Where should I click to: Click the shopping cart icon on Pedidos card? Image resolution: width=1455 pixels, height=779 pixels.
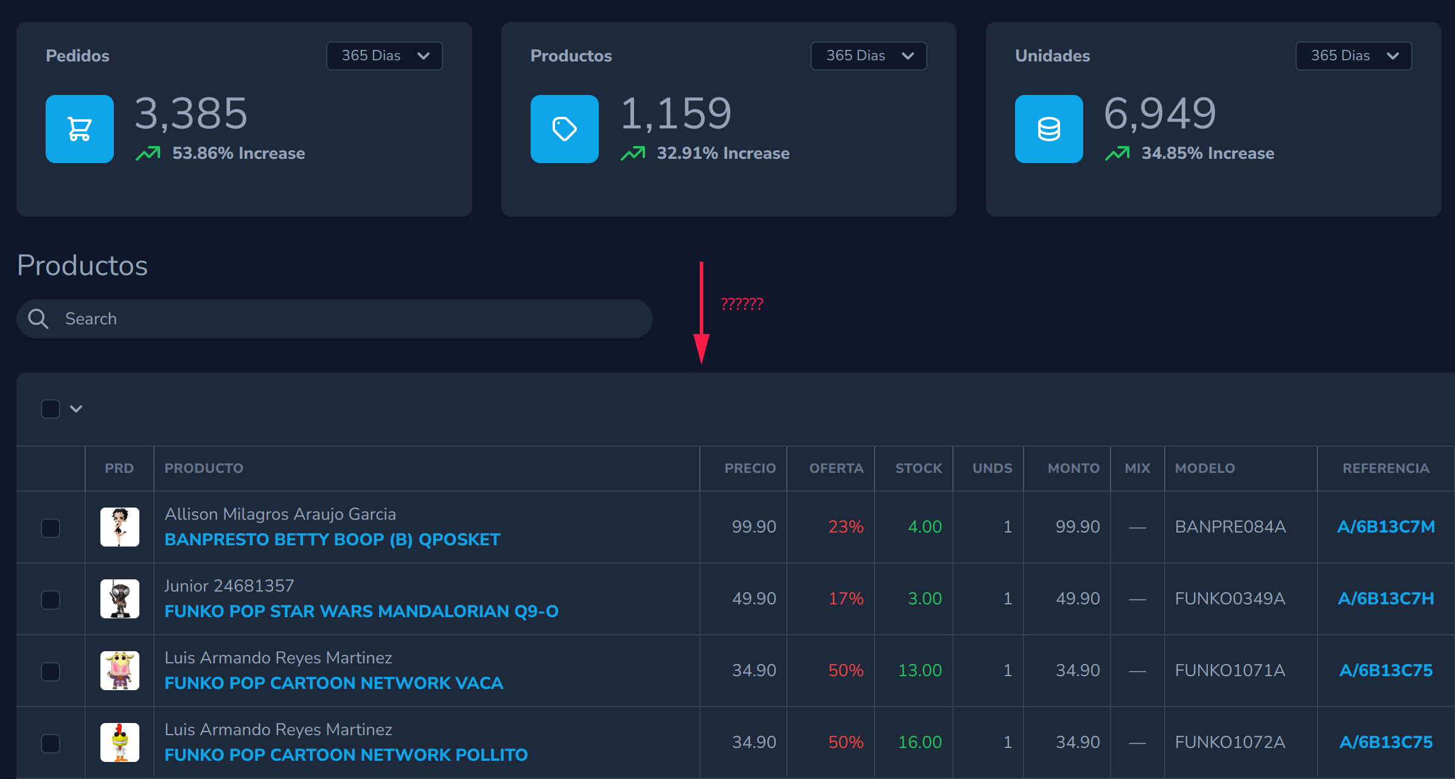(x=79, y=128)
